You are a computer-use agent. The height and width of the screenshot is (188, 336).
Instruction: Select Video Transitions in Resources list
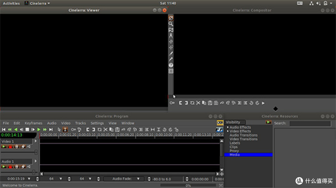(243, 139)
